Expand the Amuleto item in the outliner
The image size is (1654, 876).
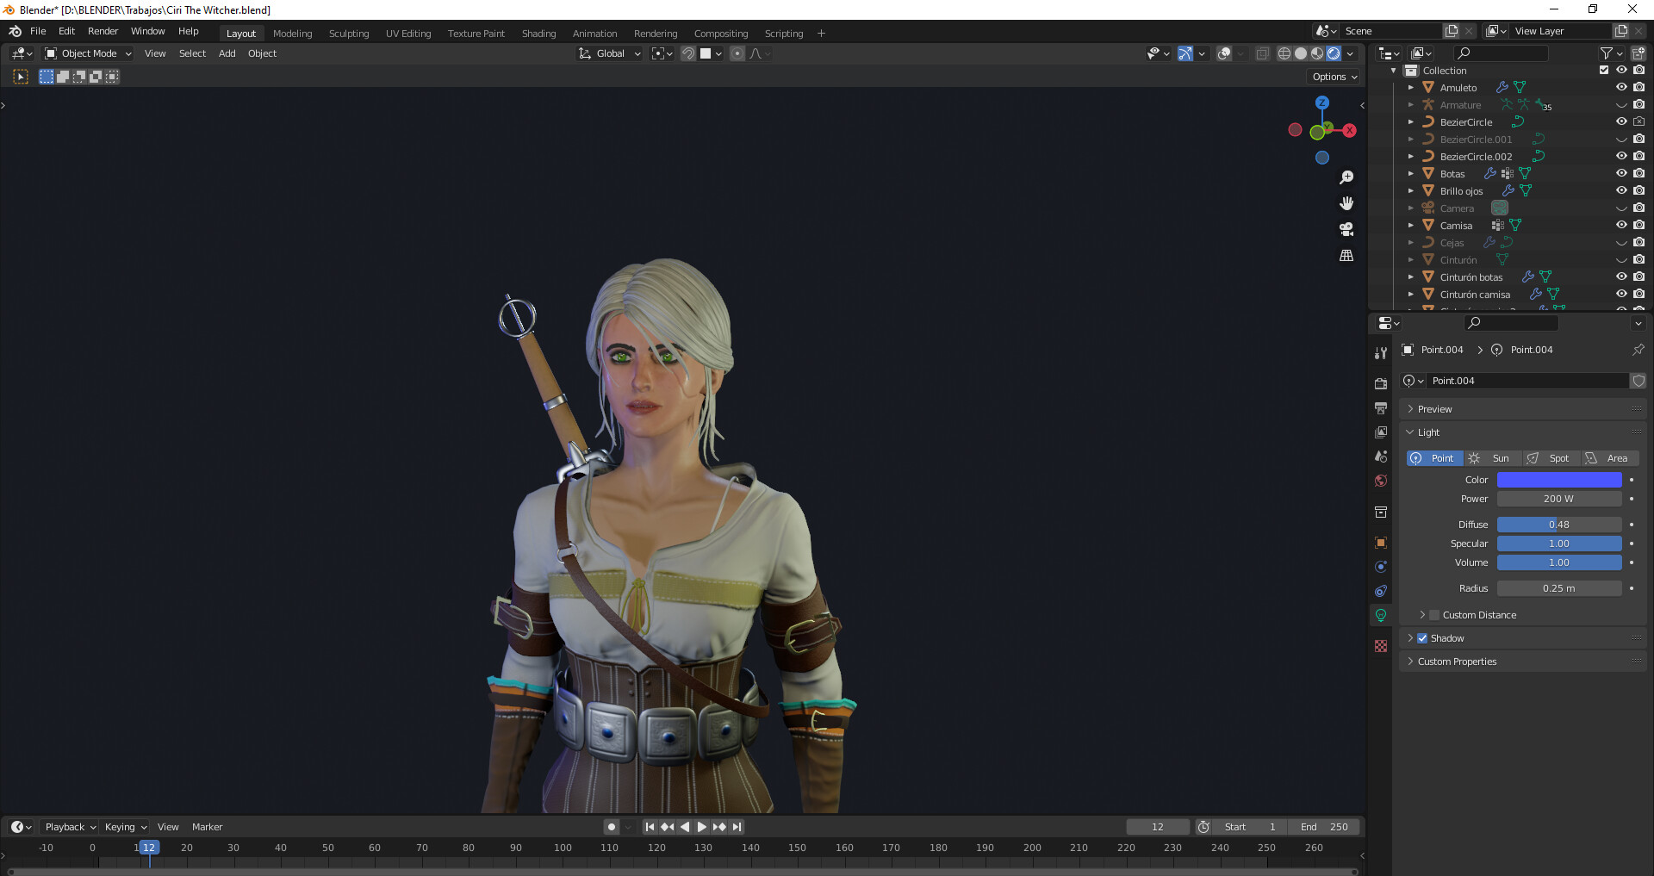pyautogui.click(x=1411, y=87)
